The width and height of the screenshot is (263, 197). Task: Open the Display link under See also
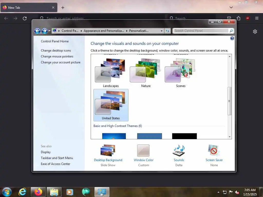click(46, 152)
